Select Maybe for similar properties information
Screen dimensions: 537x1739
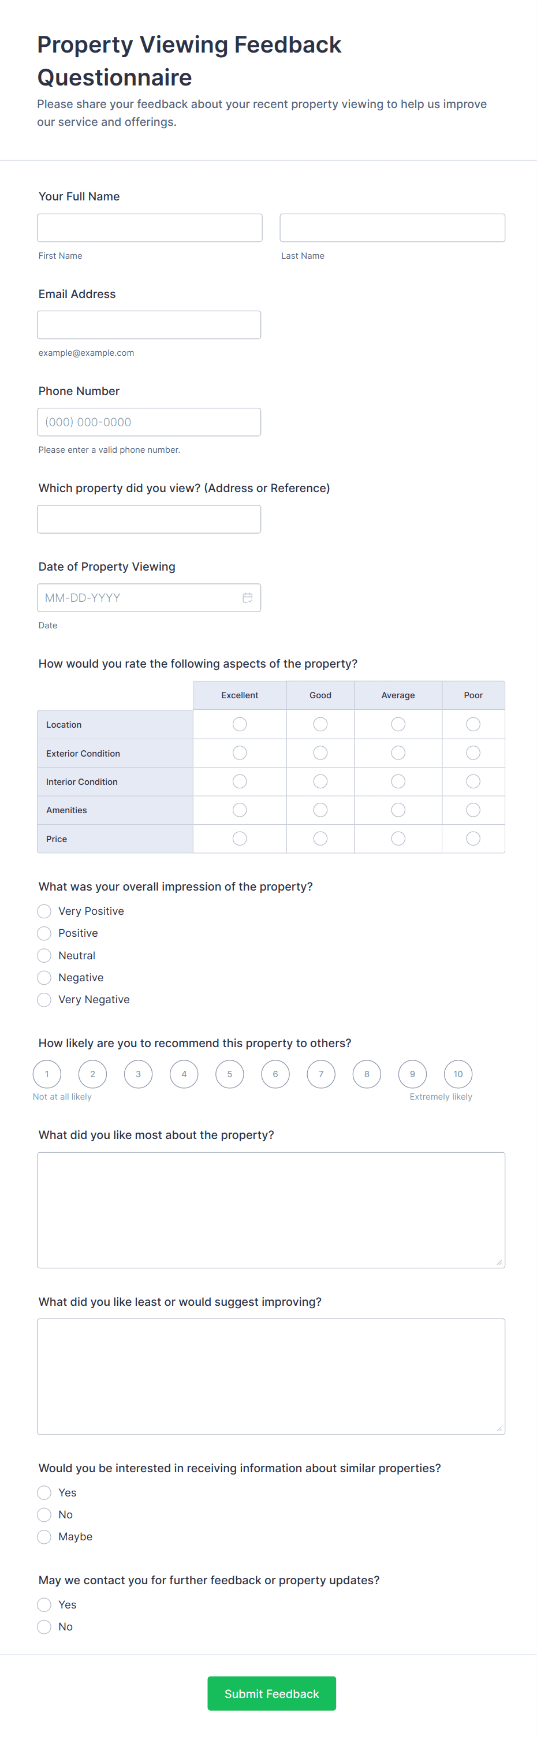(x=44, y=1537)
